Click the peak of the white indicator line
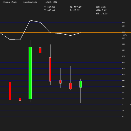Image resolution: width=131 pixels, height=131 pixels. point(30,20)
